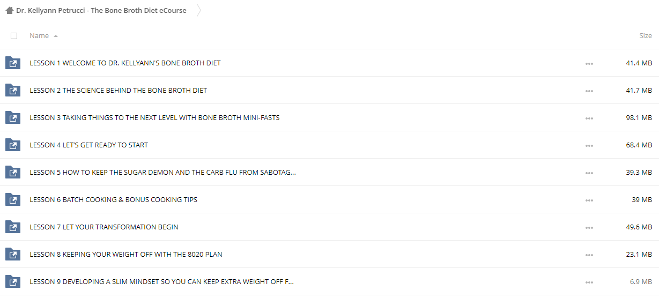Viewport: 659px width, 298px height.
Task: Open more options for LESSON 2 row
Action: (589, 91)
